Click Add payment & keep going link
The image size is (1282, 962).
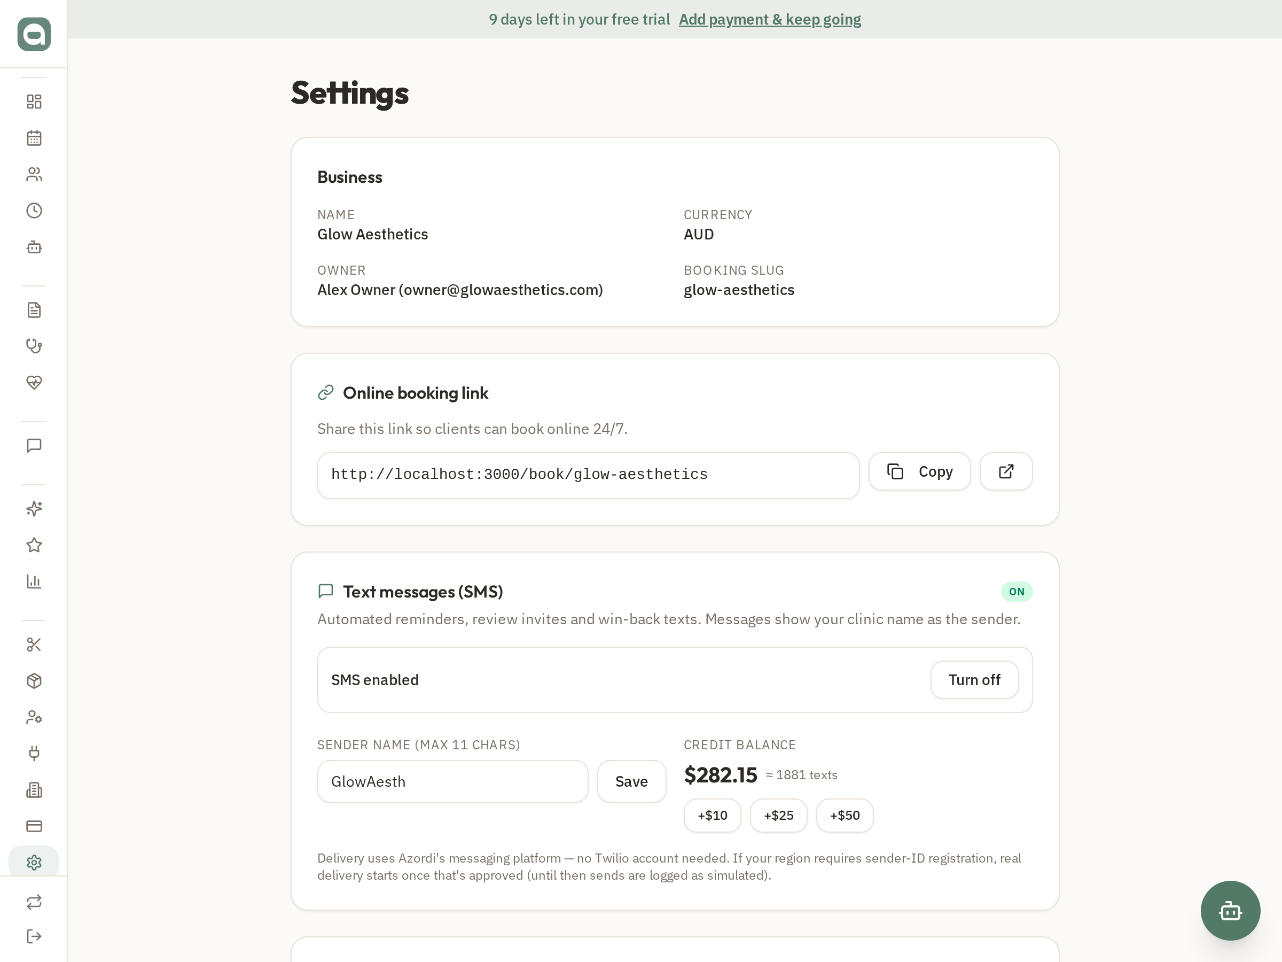pyautogui.click(x=770, y=19)
